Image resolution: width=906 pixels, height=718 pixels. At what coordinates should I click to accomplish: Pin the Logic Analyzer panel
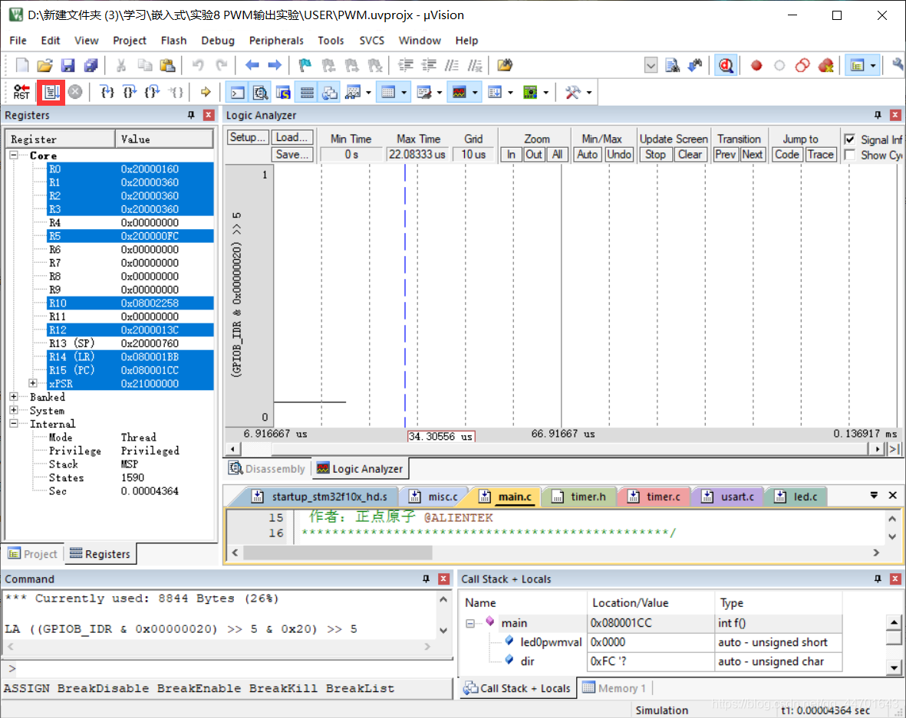[x=878, y=115]
